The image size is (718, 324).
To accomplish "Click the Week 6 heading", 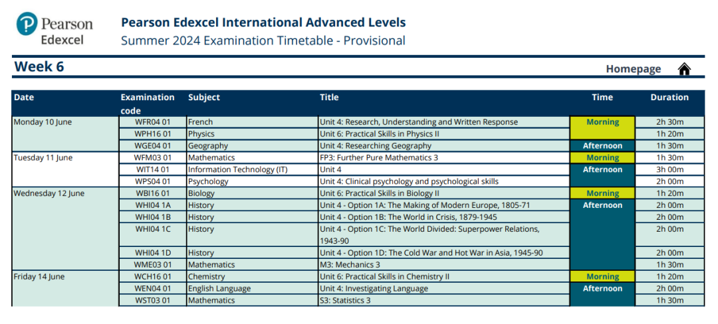I will tap(39, 66).
